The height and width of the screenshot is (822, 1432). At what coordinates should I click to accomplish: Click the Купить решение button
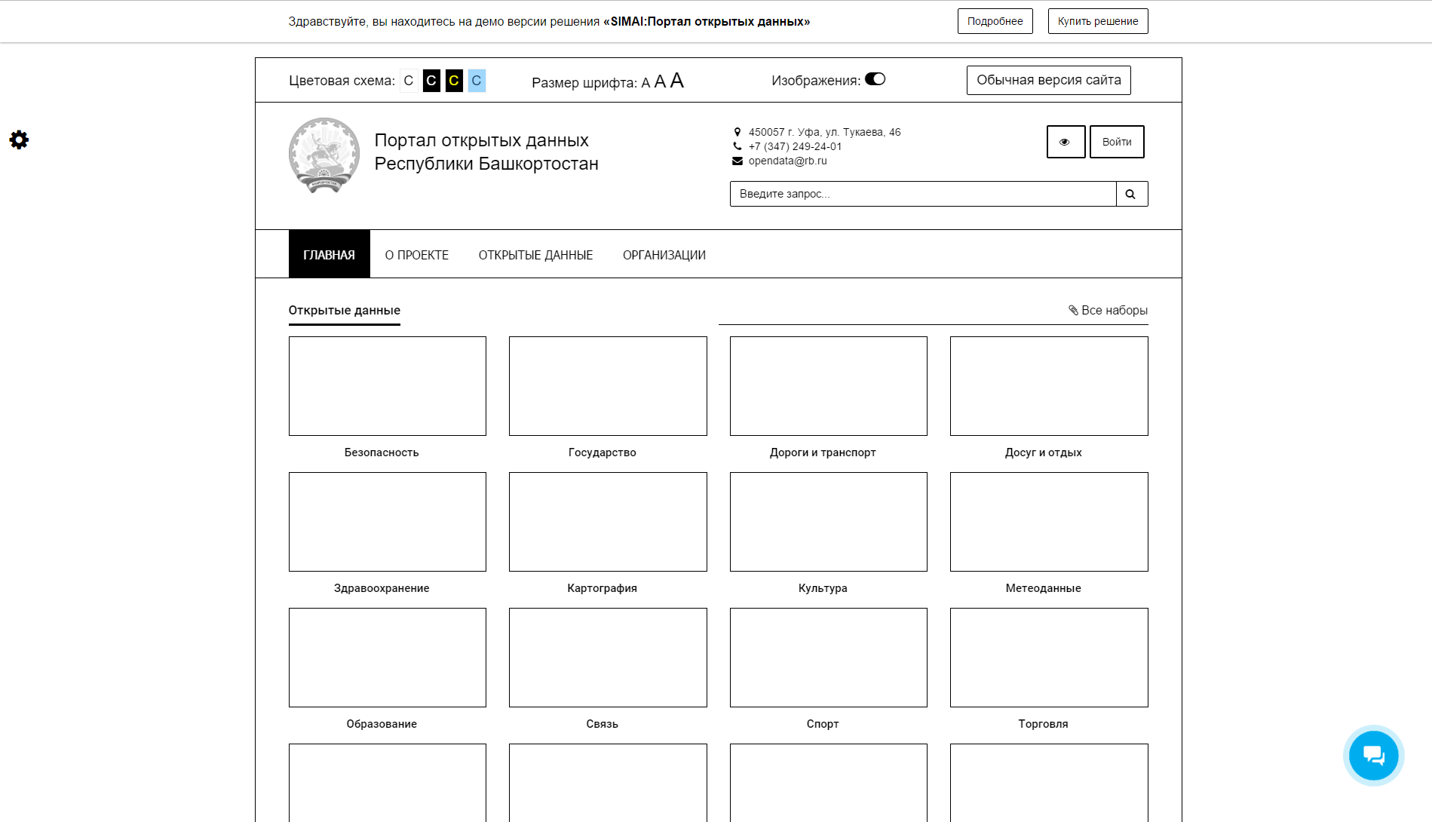tap(1097, 21)
